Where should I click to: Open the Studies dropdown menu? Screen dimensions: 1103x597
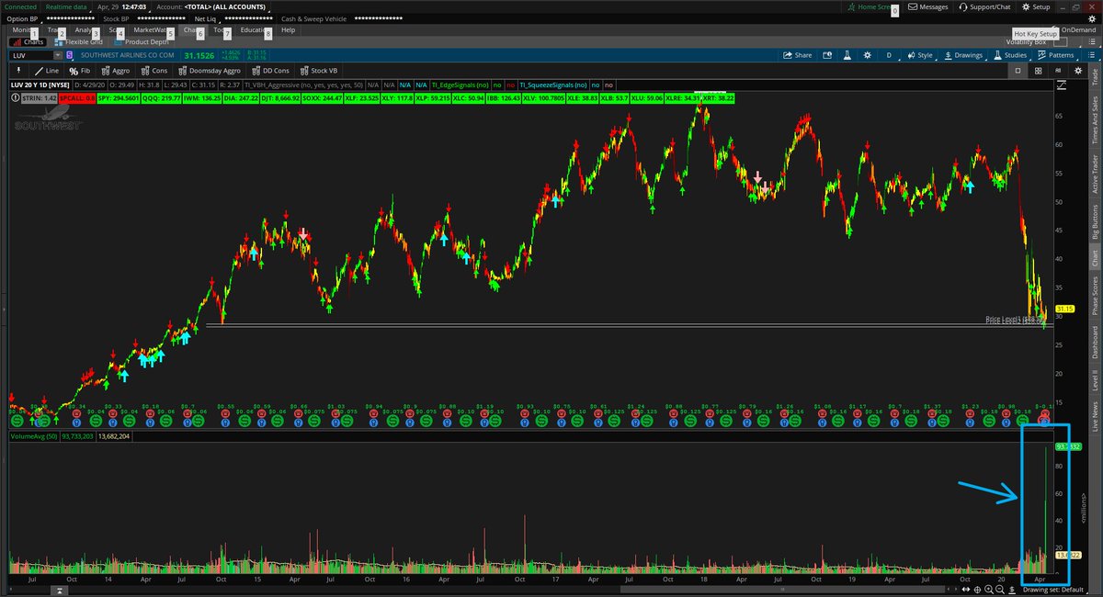pos(1014,55)
